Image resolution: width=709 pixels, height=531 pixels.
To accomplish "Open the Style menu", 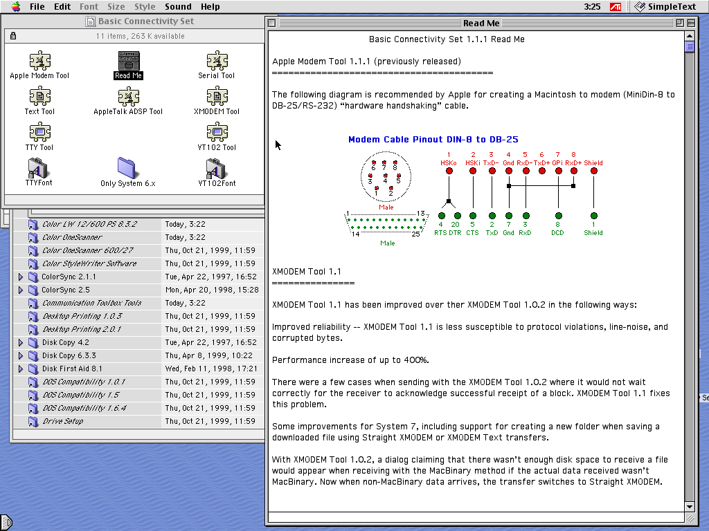I will coord(145,7).
